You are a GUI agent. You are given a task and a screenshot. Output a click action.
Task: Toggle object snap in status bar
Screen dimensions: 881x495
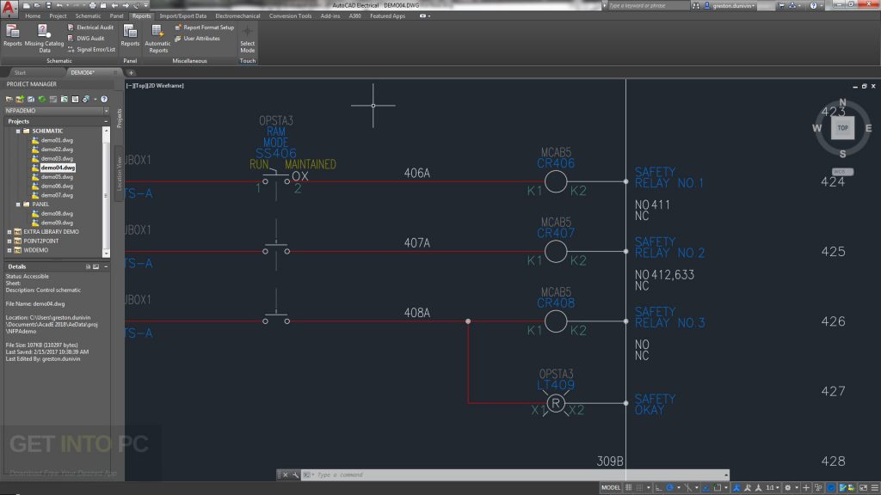pyautogui.click(x=717, y=488)
